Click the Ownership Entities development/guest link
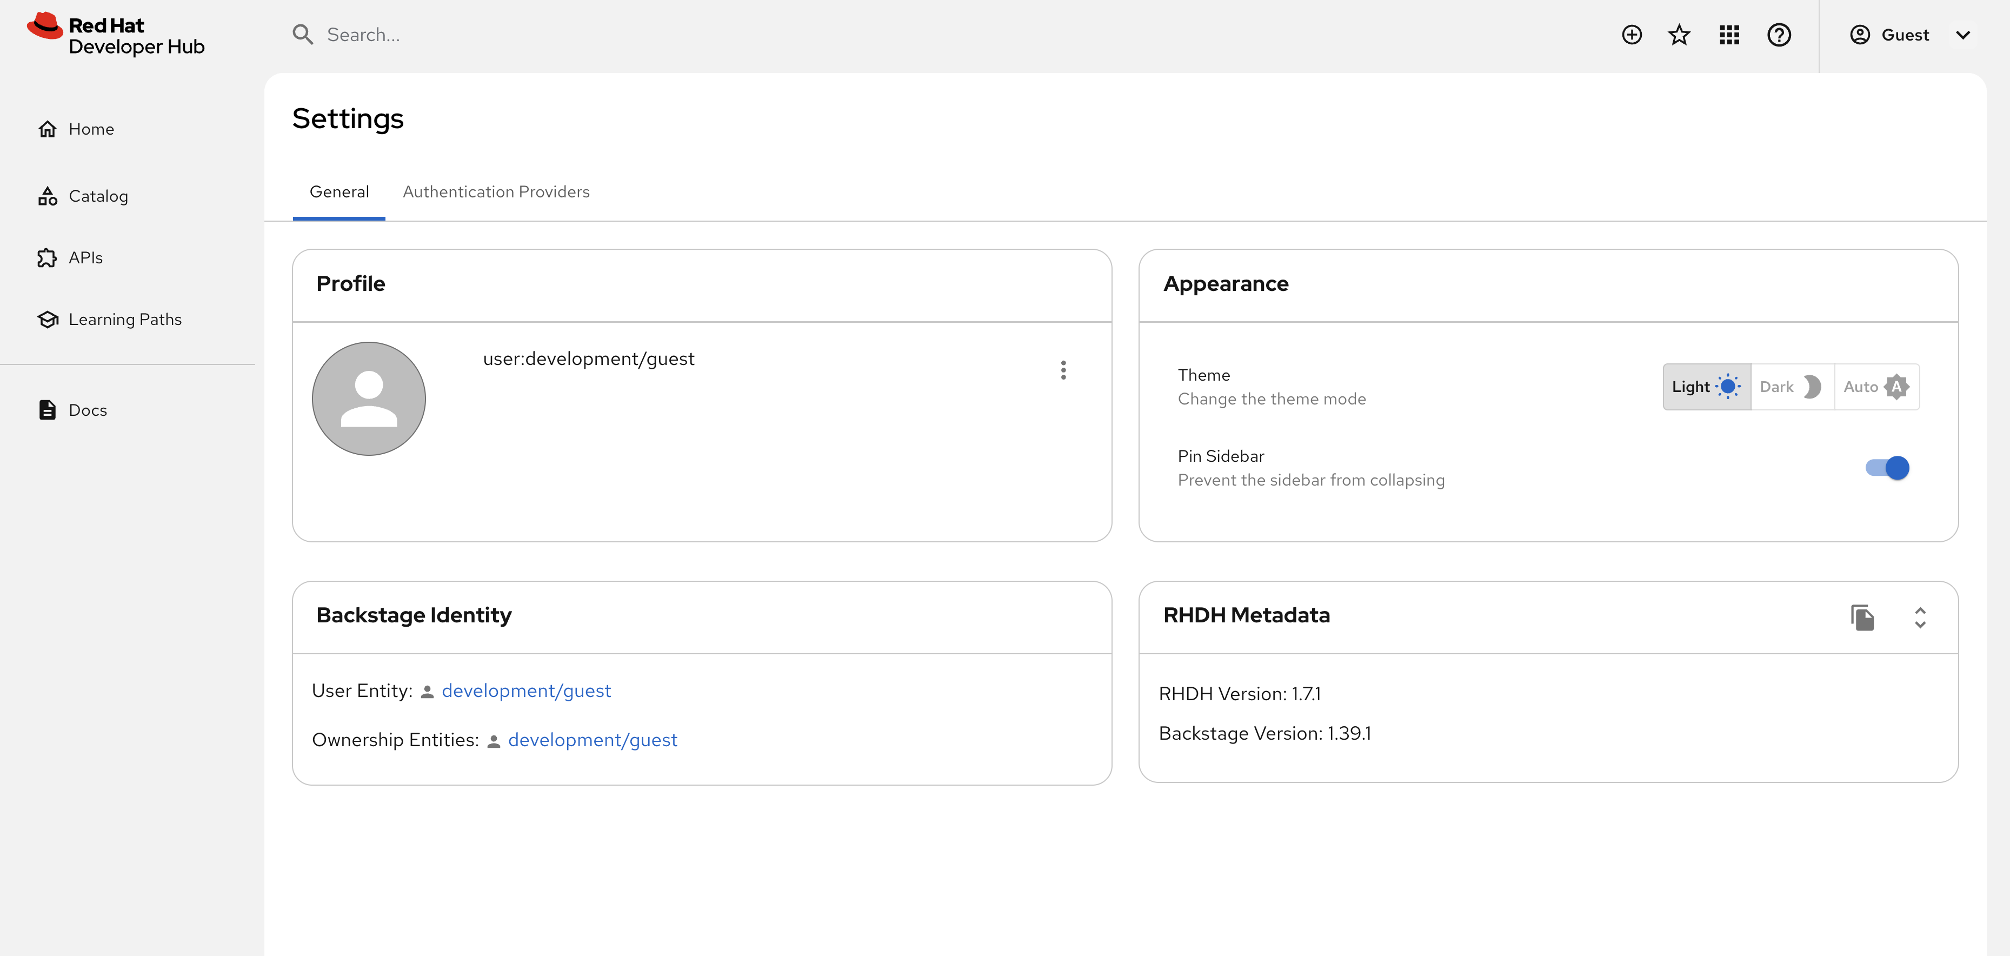The width and height of the screenshot is (2010, 956). tap(592, 740)
